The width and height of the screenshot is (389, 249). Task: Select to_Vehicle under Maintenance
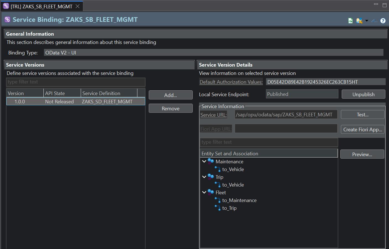point(233,169)
